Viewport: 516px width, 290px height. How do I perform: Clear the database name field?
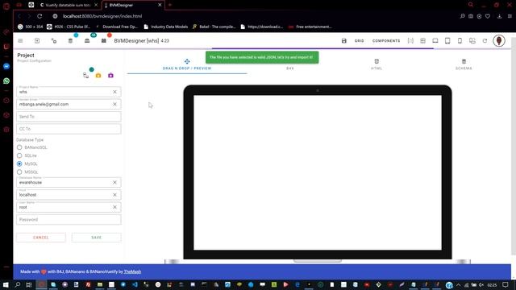[114, 183]
